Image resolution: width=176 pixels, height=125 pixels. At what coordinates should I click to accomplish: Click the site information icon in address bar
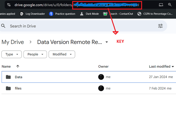pos(9,5)
